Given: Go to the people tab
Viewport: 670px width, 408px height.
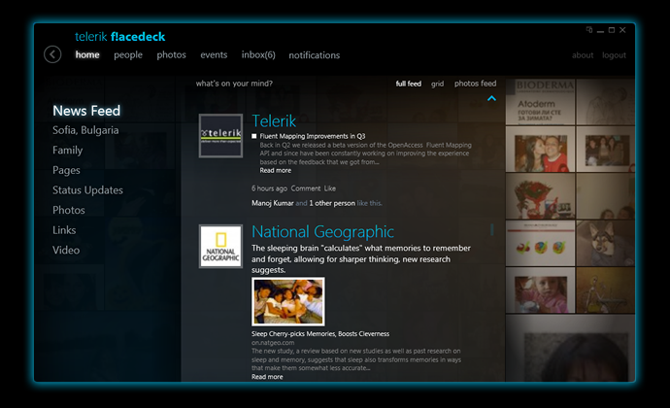Looking at the screenshot, I should click(x=128, y=55).
